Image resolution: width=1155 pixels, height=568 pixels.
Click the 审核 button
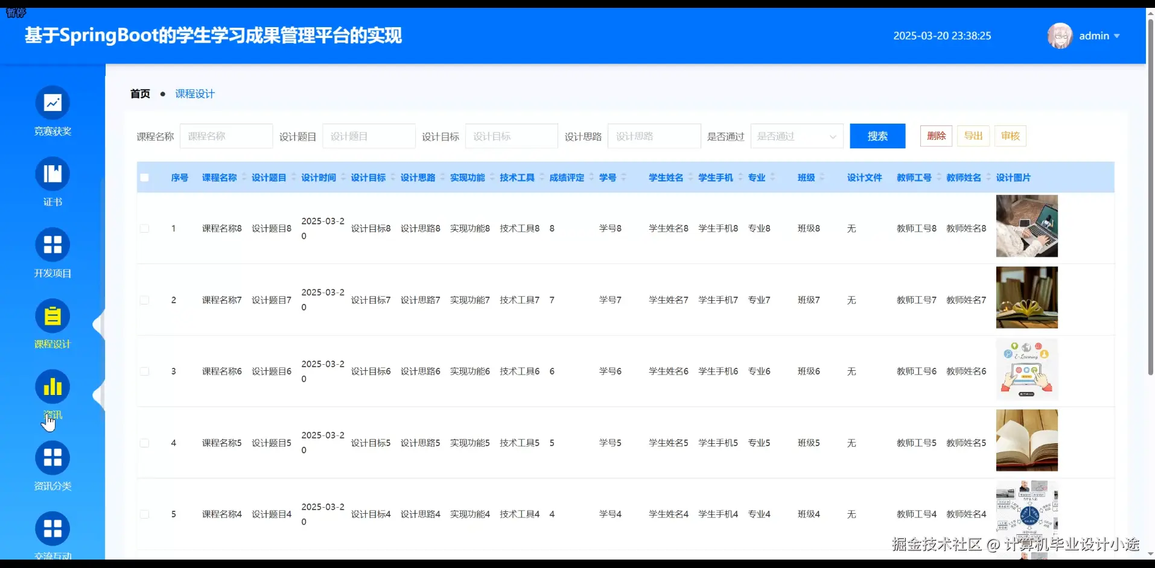1010,136
